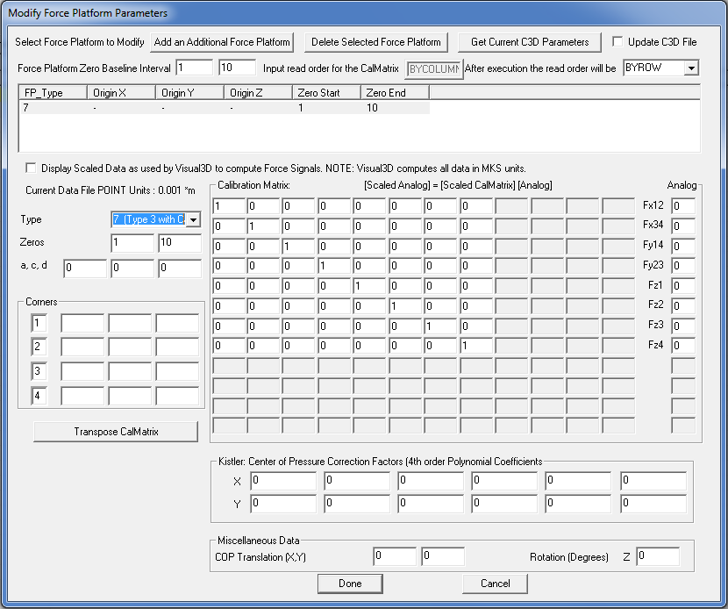Click Delete Selected Force Platform button
This screenshot has height=609, width=728.
coord(376,42)
